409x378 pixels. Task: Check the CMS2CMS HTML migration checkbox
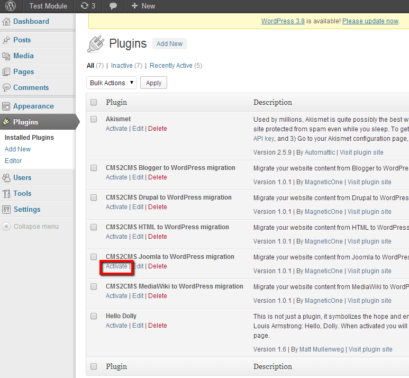[94, 227]
